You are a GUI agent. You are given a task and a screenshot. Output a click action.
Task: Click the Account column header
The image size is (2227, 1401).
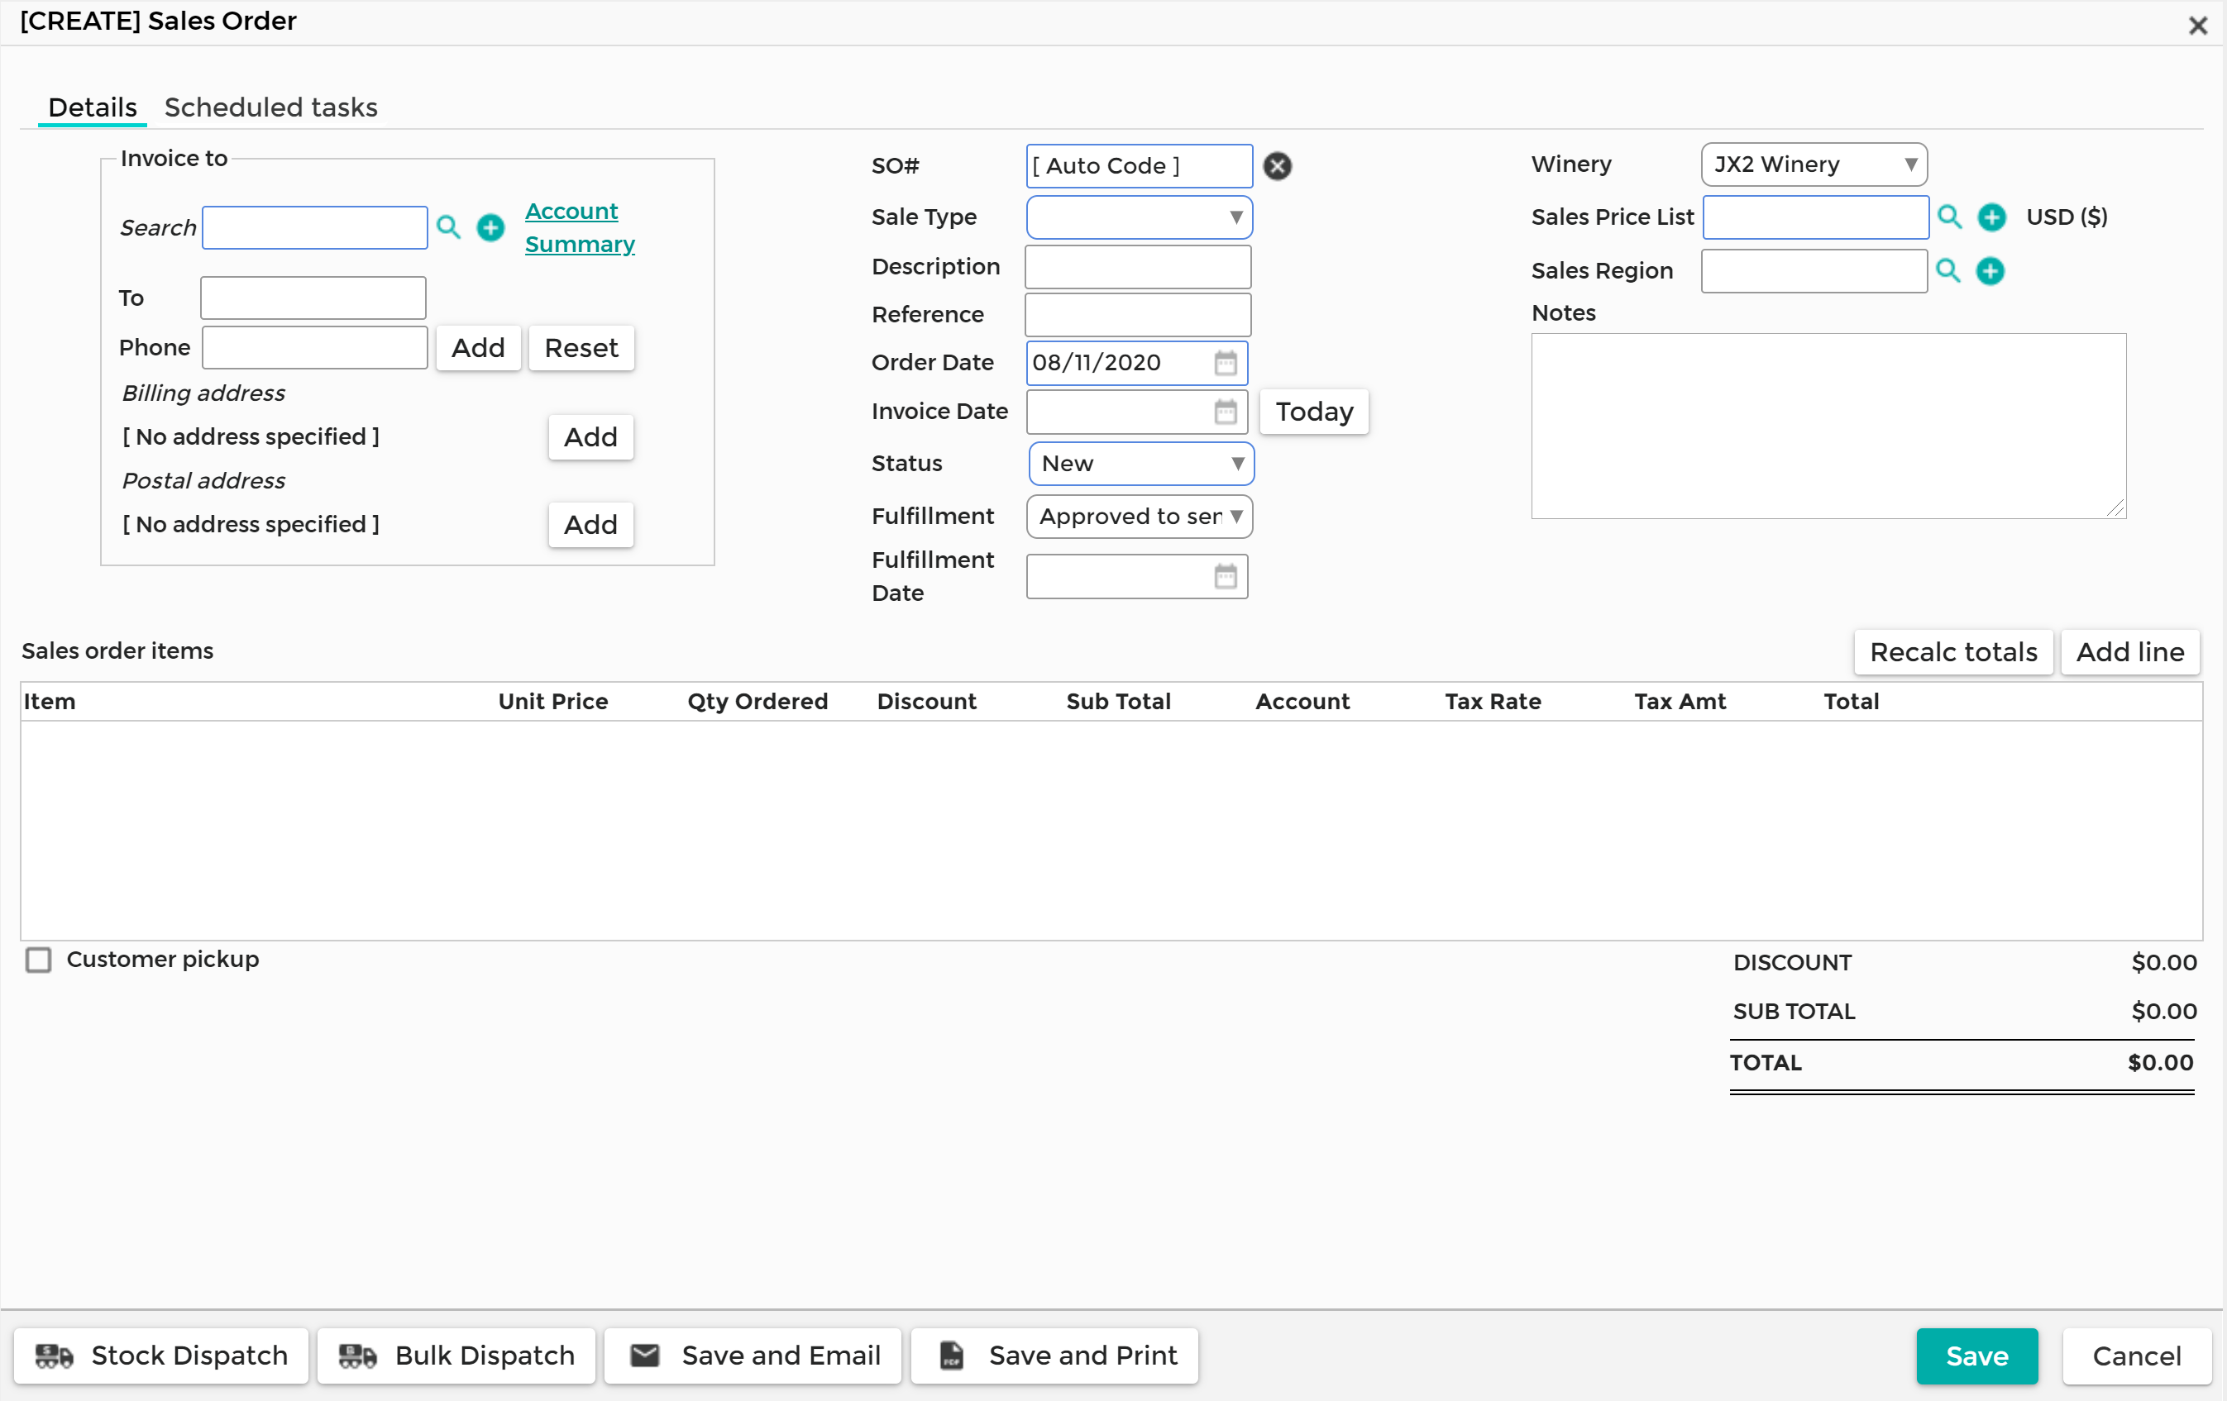click(1302, 702)
